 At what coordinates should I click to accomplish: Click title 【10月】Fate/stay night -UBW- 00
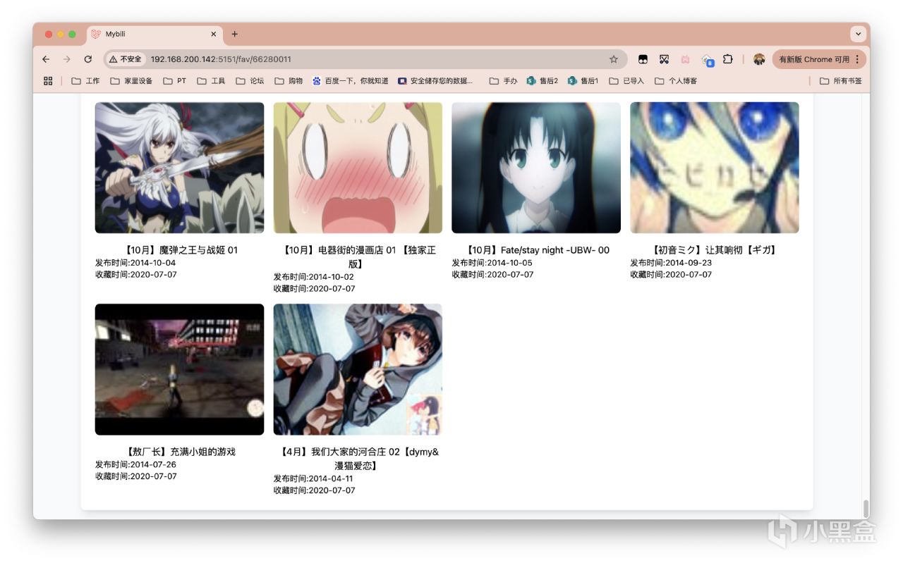(536, 250)
